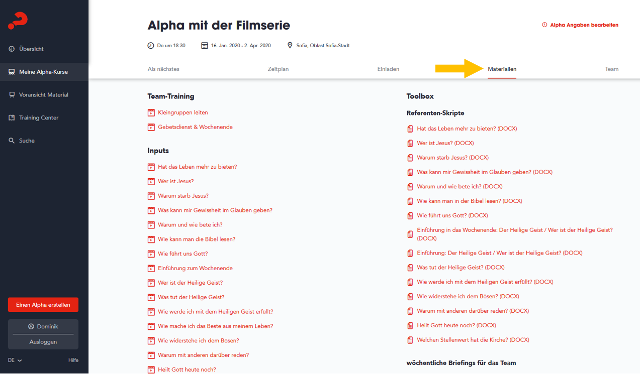Switch to the Als nächstes tab
The height and width of the screenshot is (374, 640).
[163, 69]
